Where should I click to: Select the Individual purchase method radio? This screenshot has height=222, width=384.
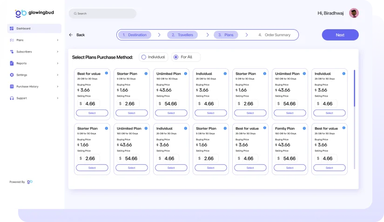point(144,57)
